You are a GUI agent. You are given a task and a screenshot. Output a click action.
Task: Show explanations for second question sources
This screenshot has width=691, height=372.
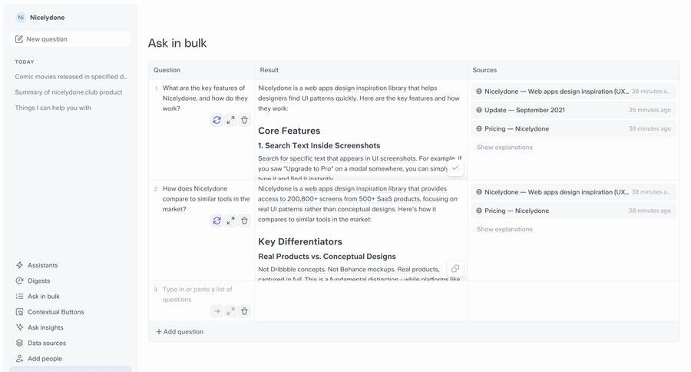(504, 229)
